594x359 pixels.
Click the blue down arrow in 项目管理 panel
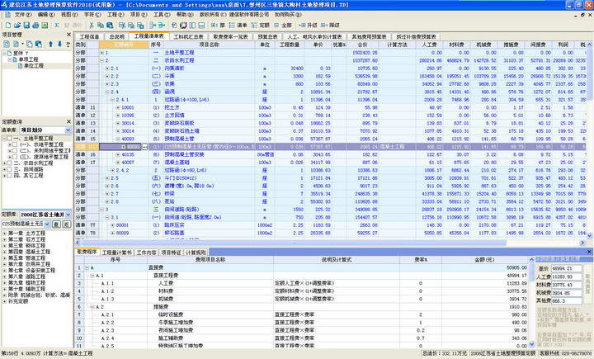(x=59, y=44)
